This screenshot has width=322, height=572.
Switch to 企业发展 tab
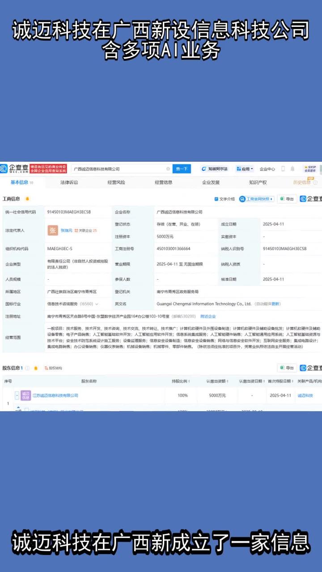click(211, 182)
